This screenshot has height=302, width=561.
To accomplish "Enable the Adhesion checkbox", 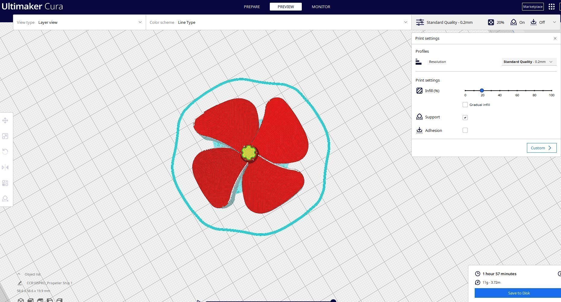I will point(465,130).
